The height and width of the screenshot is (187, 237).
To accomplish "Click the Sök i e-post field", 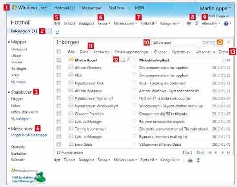I will click(176, 43).
